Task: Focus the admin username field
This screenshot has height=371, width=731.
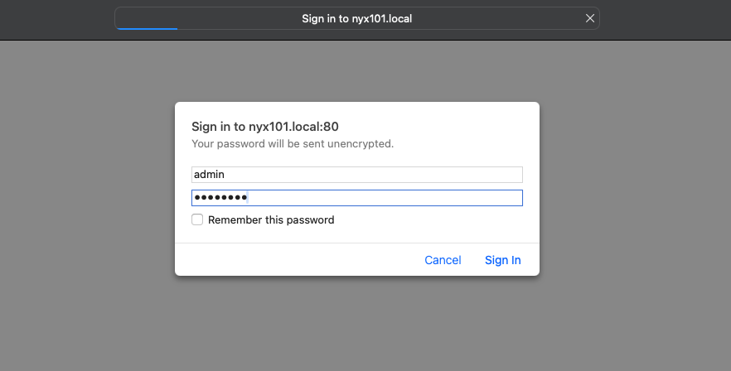Action: coord(357,174)
